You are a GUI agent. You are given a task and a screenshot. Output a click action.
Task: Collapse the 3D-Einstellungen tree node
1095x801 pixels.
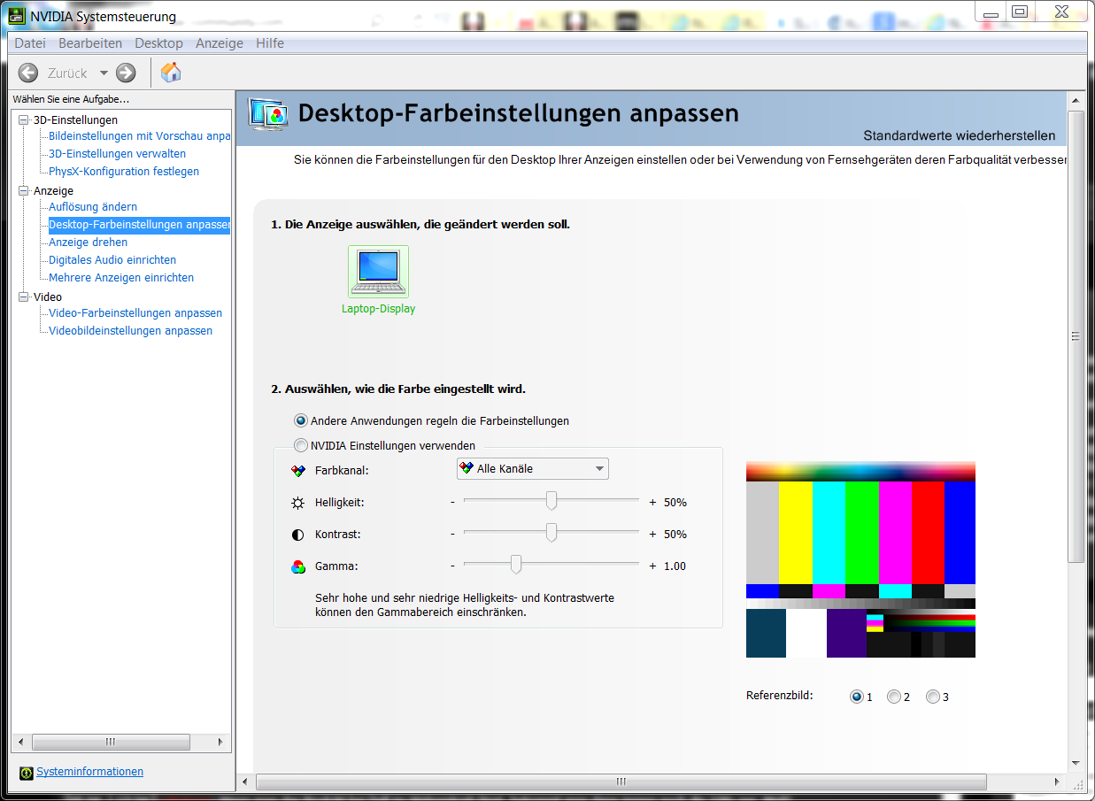pos(24,119)
